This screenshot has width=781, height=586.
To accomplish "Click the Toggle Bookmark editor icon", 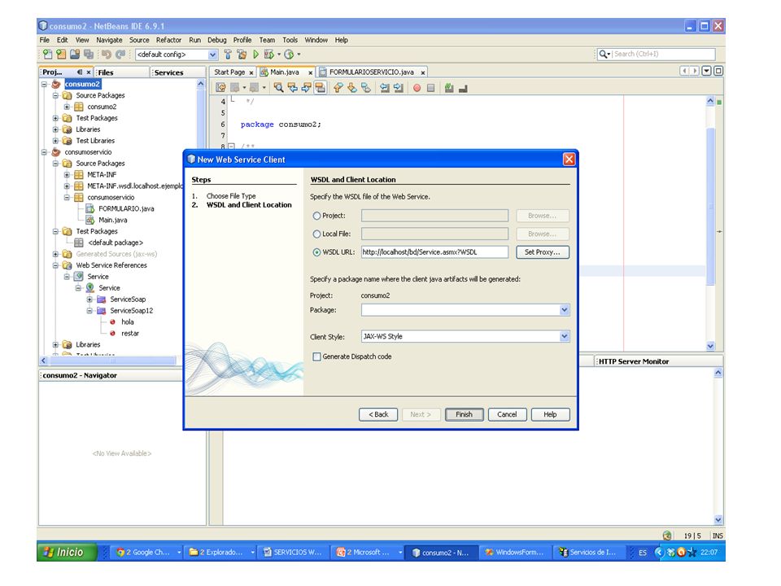I will coord(366,88).
